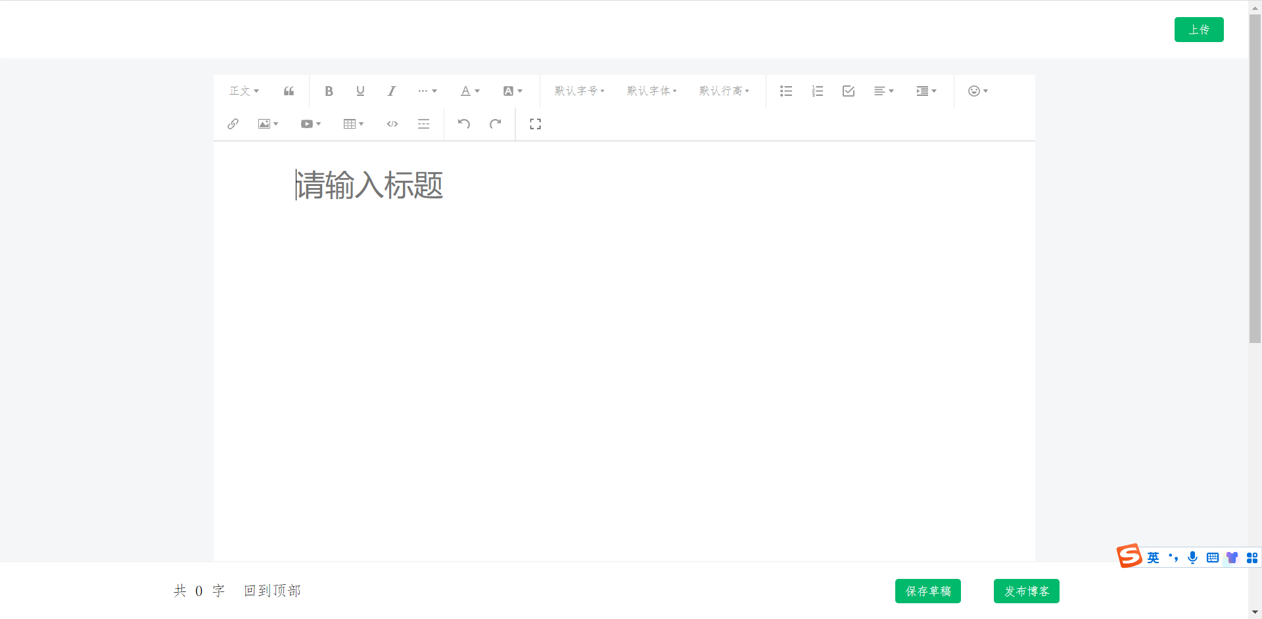The image size is (1262, 619).
Task: Click the word count text 共 0 字
Action: click(x=199, y=591)
